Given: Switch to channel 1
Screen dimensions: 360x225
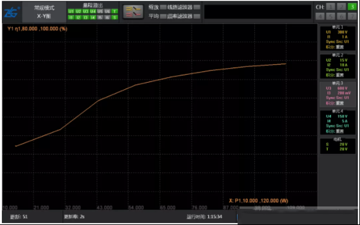Looking at the screenshot, I should pos(331,7).
